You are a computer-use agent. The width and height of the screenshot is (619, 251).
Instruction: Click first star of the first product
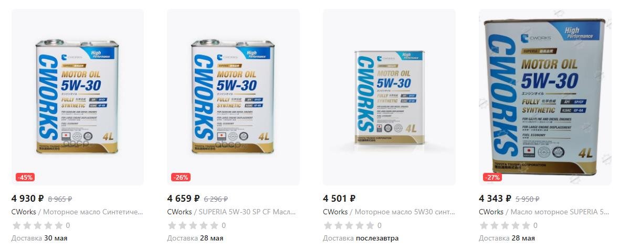click(17, 225)
